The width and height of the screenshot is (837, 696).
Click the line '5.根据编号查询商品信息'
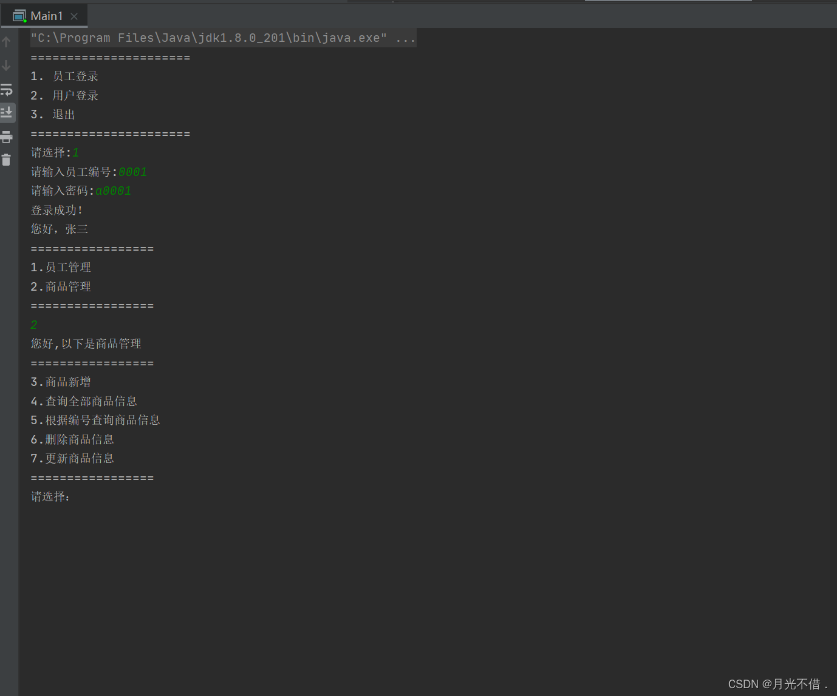click(x=95, y=421)
